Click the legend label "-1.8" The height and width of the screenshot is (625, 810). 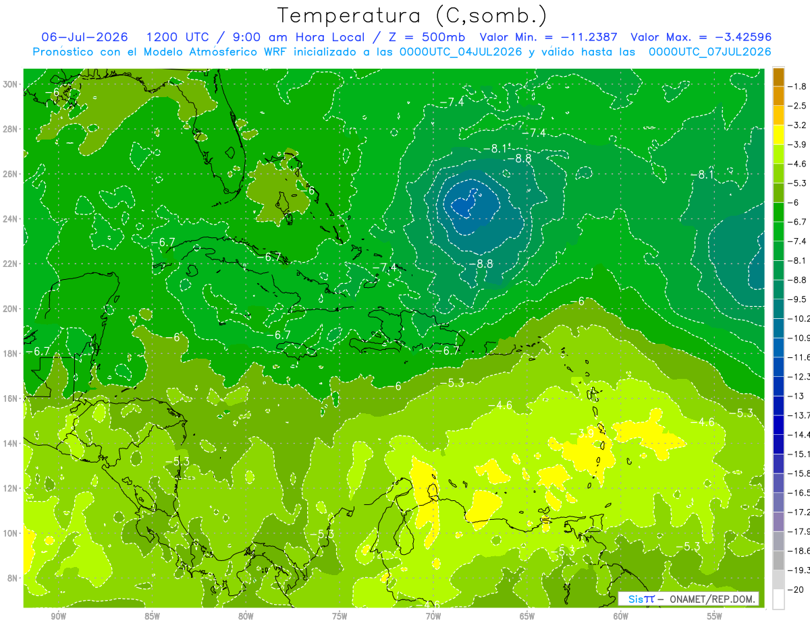(797, 86)
